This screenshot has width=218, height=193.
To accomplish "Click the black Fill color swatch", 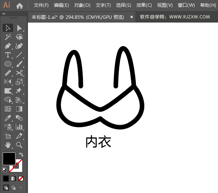I will [x=9, y=159].
